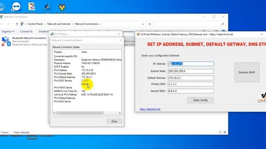Select the Physical Address row
266x149 pixels.
87,63
